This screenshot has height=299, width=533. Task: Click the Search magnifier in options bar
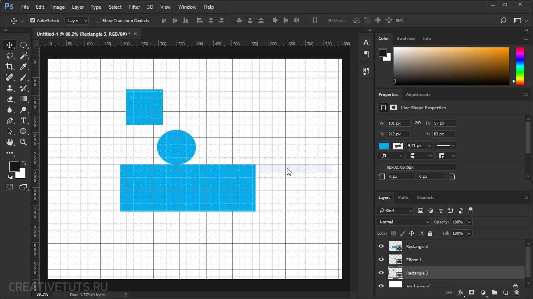pyautogui.click(x=503, y=20)
